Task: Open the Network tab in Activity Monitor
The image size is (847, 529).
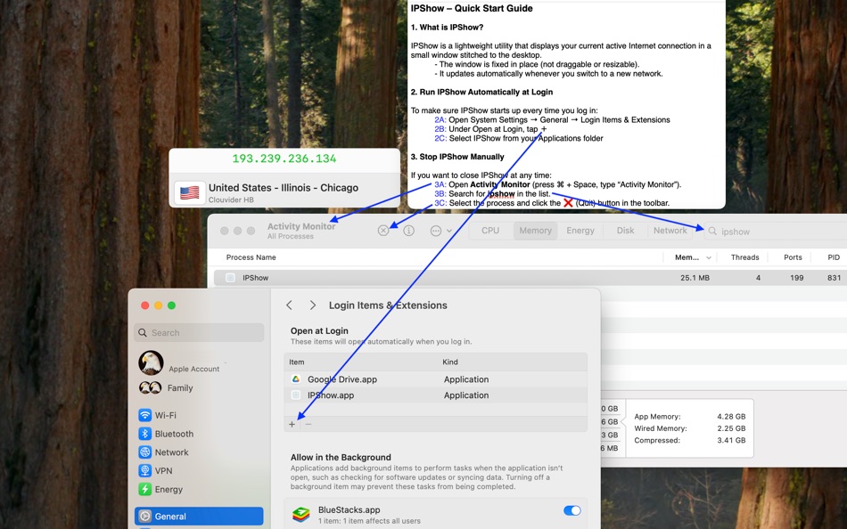Action: (x=670, y=230)
